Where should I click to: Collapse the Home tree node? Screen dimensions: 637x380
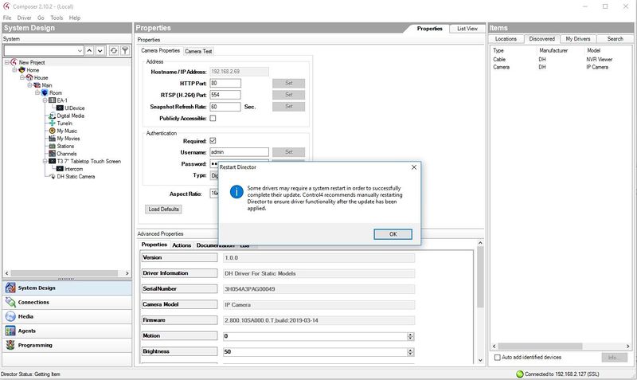click(14, 70)
